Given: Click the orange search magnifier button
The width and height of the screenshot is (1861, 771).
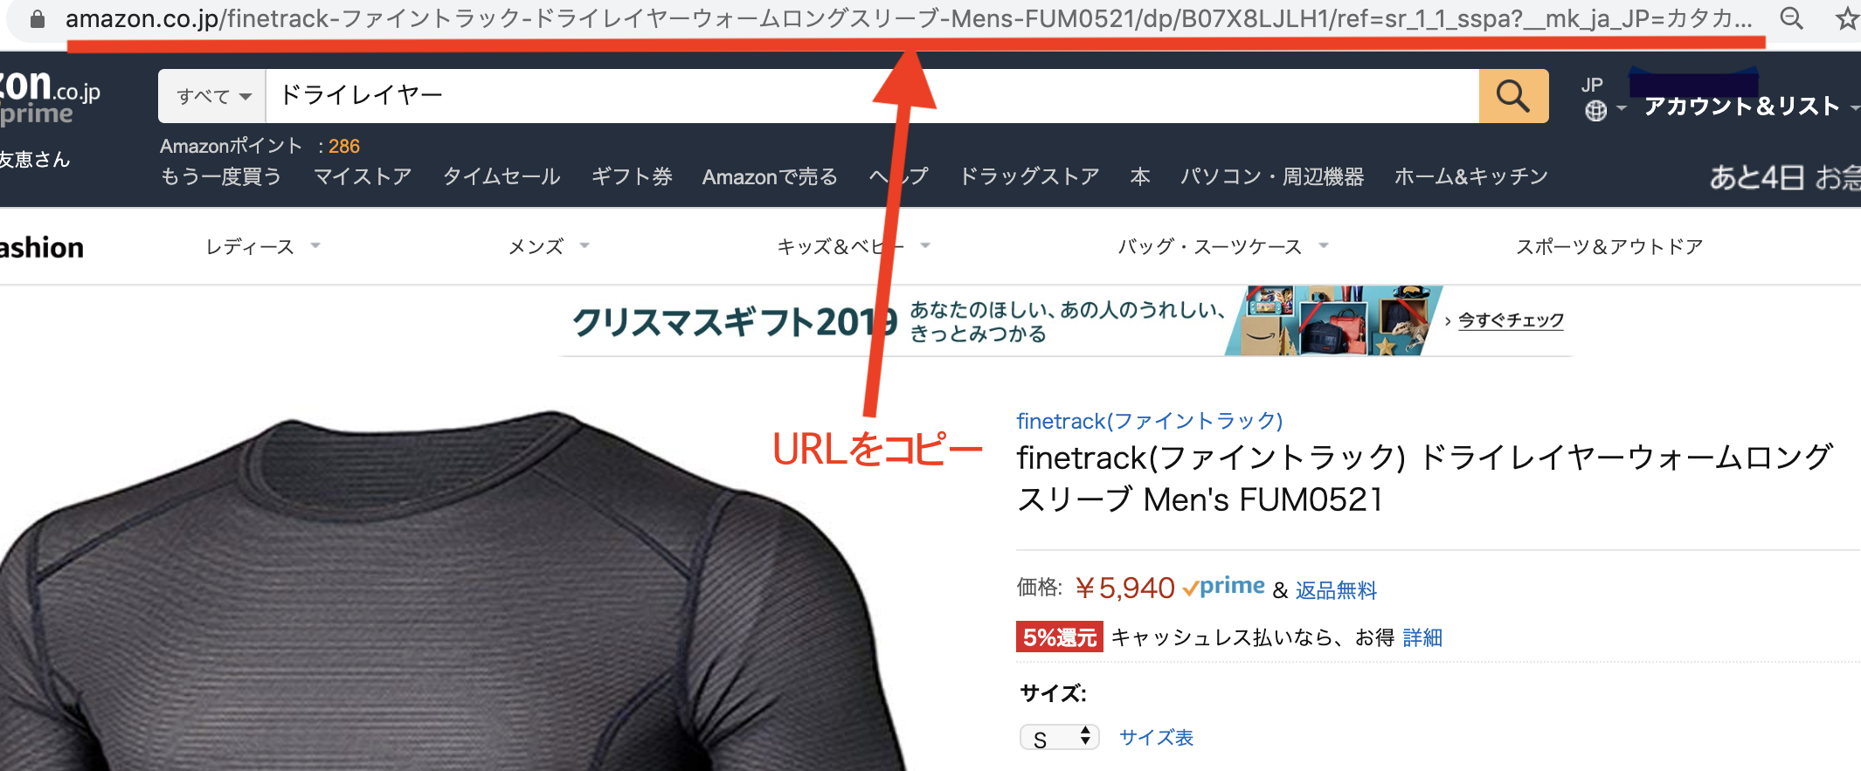Looking at the screenshot, I should tap(1513, 96).
